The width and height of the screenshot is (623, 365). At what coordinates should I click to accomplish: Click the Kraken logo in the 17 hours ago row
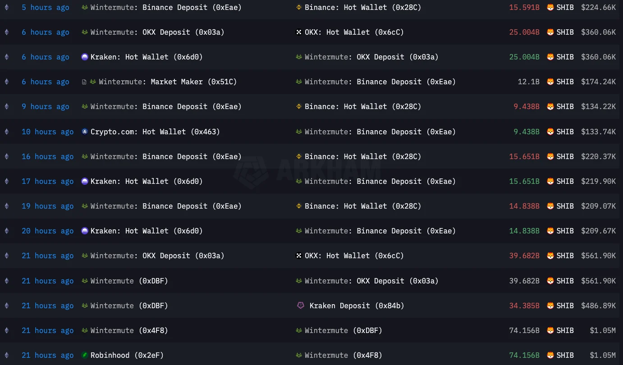point(84,181)
